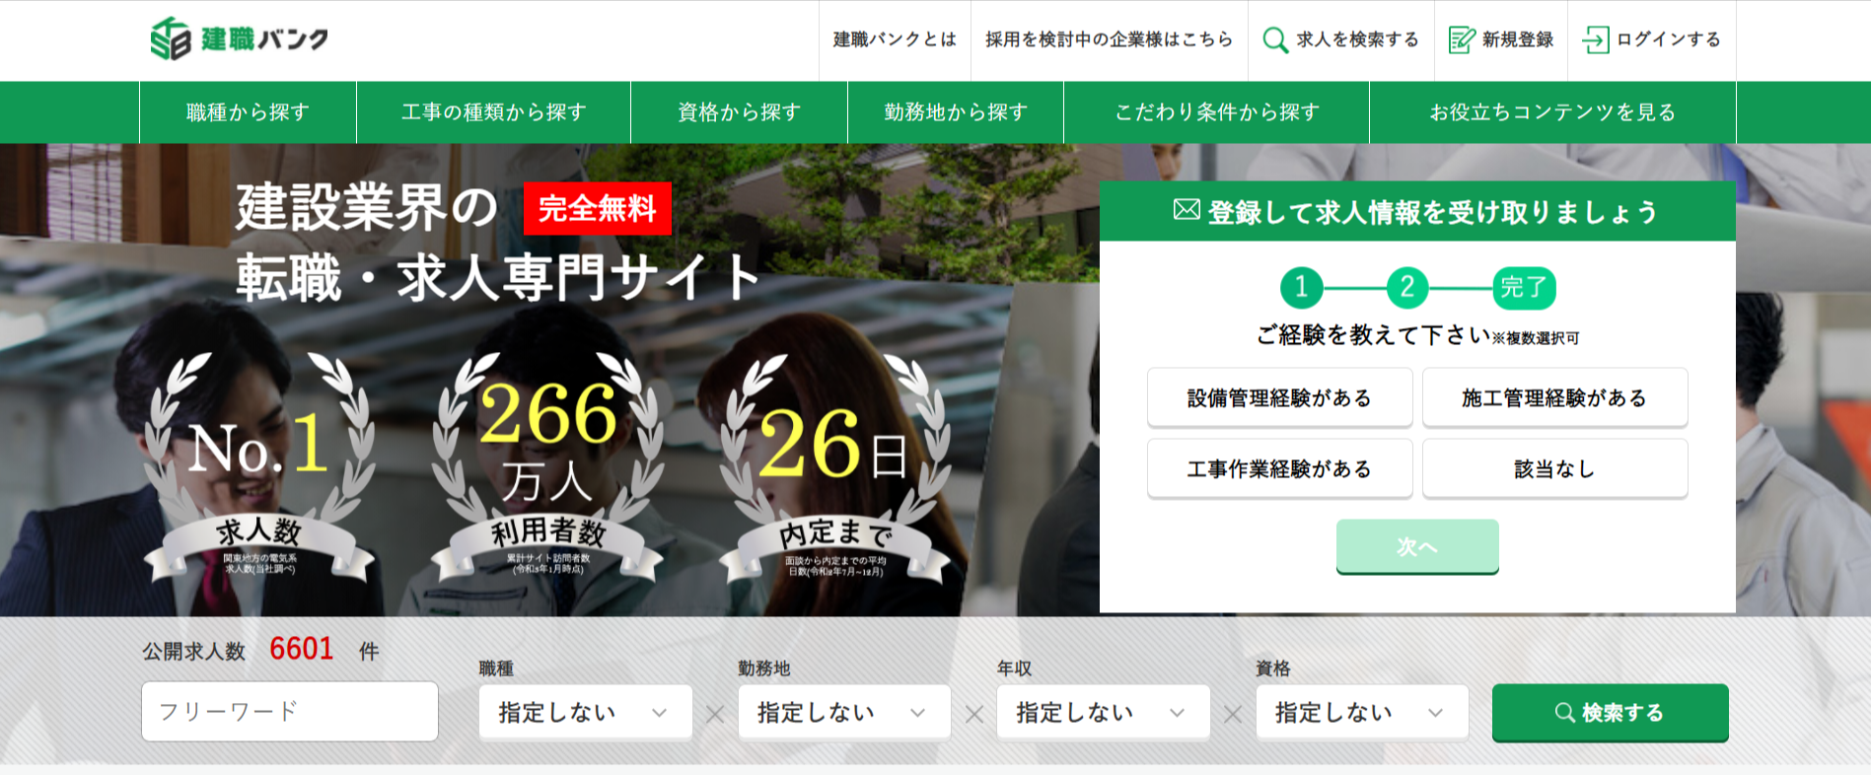The width and height of the screenshot is (1871, 775).
Task: Click the magnifier icon on 検索する button
Action: tap(1564, 712)
